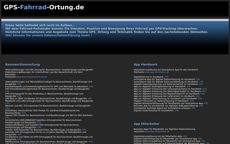230x144 pixels.
Task: Open Info under iBeacon und NFC-Ortungsmodul
Action: pyautogui.click(x=7, y=108)
